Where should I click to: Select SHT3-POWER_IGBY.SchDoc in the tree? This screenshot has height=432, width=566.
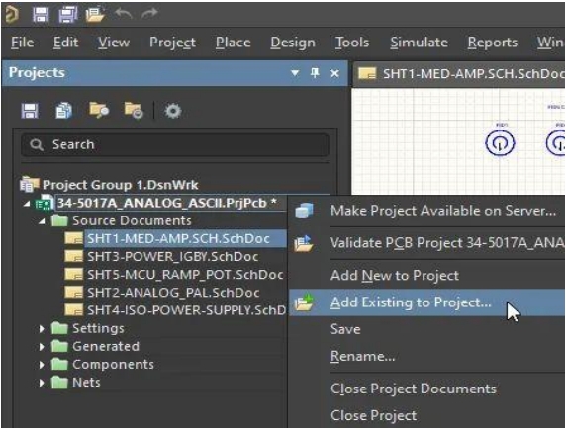(172, 257)
